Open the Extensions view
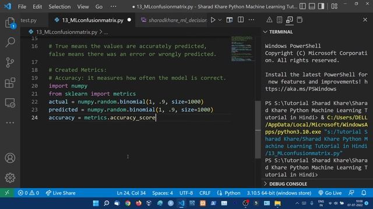The height and width of the screenshot is (209, 373). coord(10,82)
